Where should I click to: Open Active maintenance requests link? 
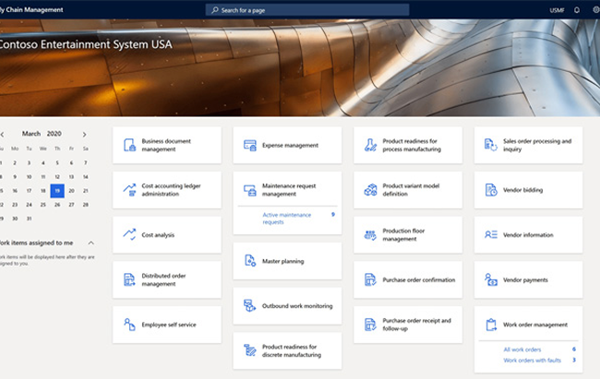286,219
